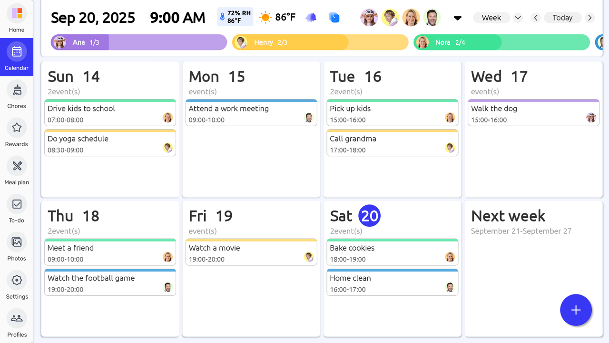The height and width of the screenshot is (343, 609).
Task: Go to the next week arrow
Action: (x=590, y=18)
